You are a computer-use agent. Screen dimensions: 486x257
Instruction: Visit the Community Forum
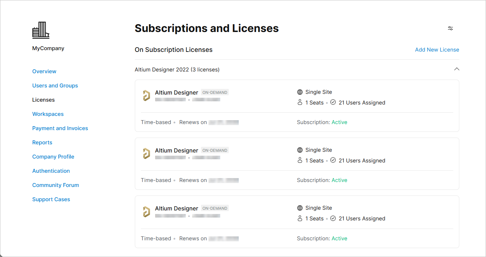click(x=56, y=185)
